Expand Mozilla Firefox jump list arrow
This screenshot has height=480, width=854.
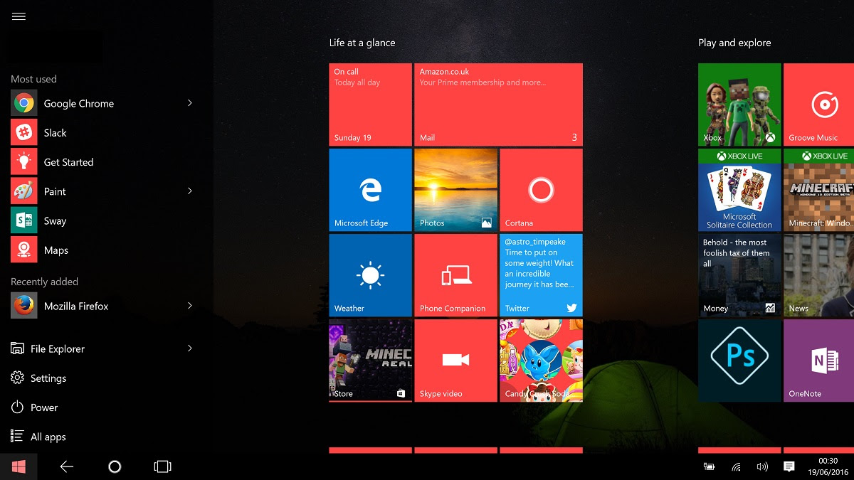[x=190, y=306]
